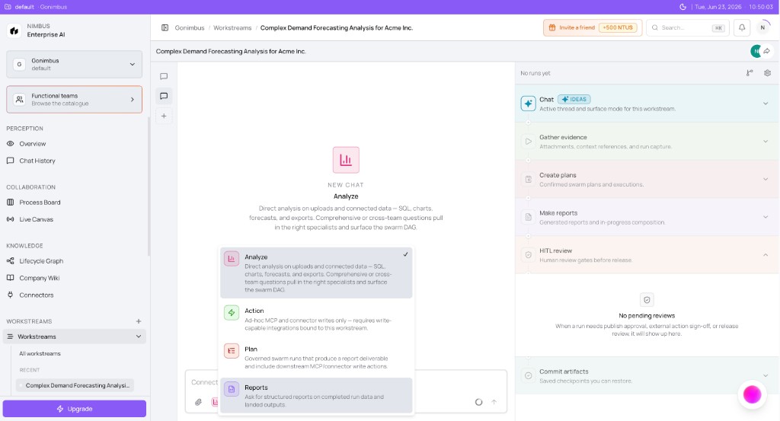Image resolution: width=780 pixels, height=421 pixels.
Task: Go to Workstreams breadcrumb
Action: click(232, 28)
